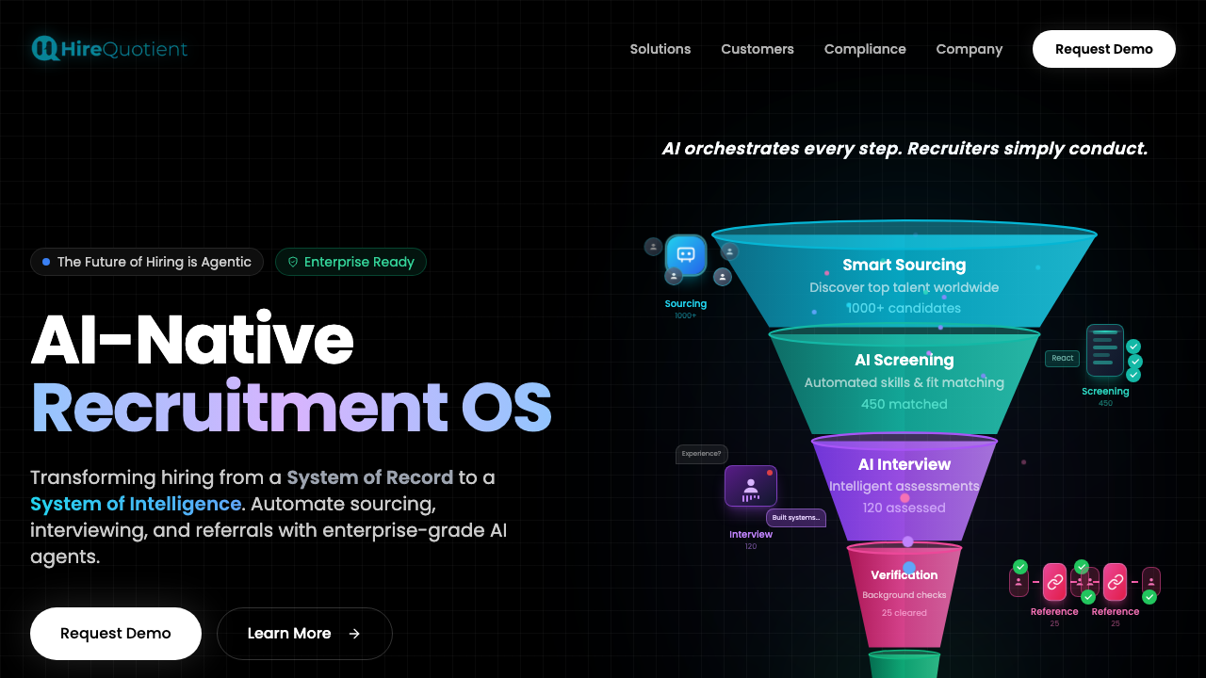Click the Learn More button

click(x=304, y=634)
